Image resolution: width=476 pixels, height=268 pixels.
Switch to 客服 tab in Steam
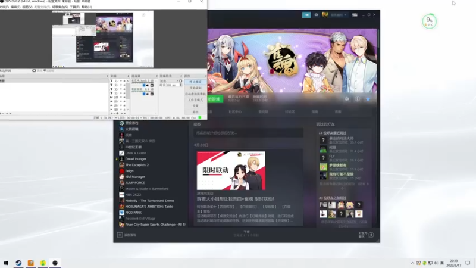tap(338, 112)
